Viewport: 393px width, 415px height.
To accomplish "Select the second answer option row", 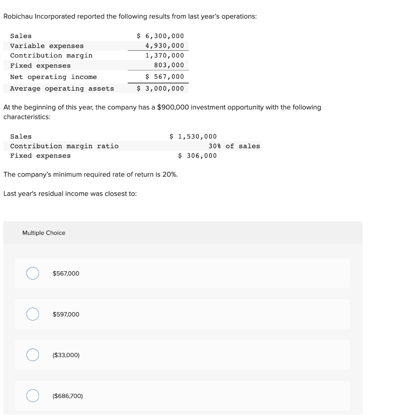I will tap(182, 314).
